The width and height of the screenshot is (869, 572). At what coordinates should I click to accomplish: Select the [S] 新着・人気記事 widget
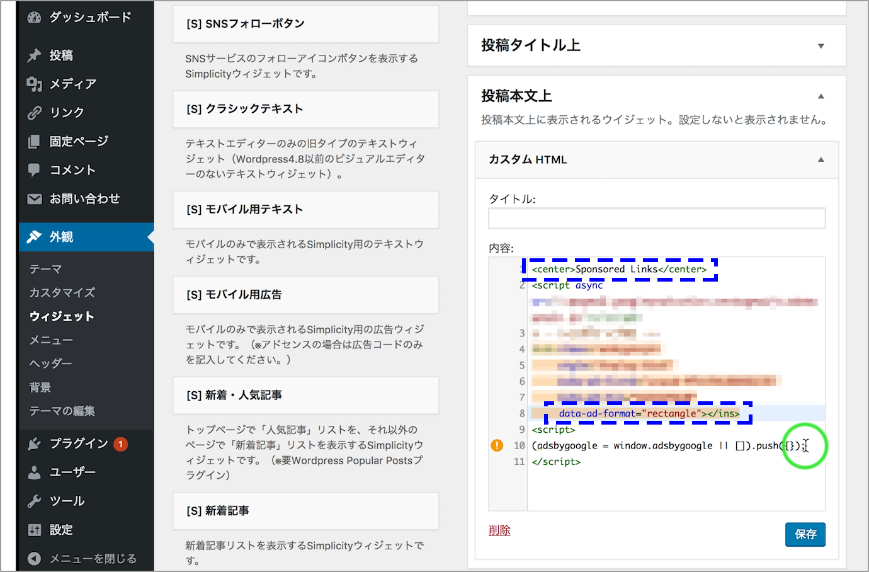point(306,395)
